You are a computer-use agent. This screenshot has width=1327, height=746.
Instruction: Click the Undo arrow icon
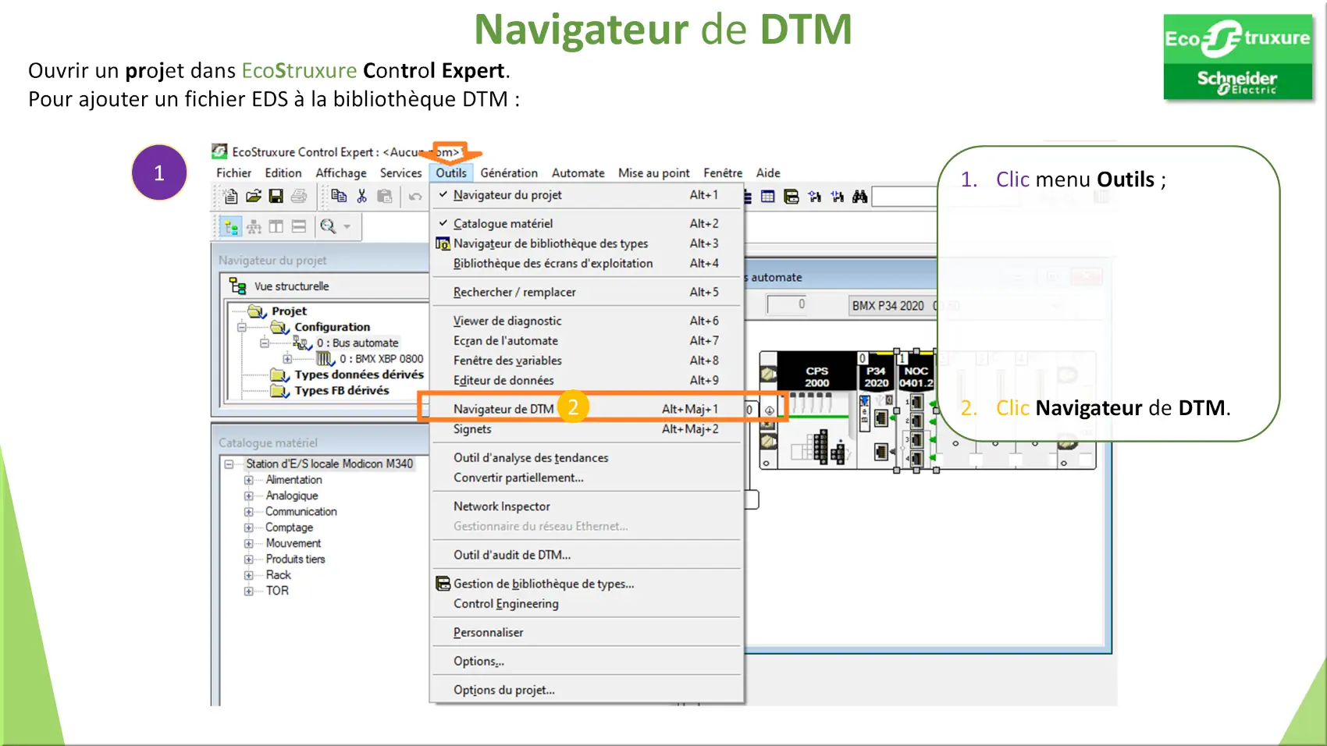tap(415, 197)
